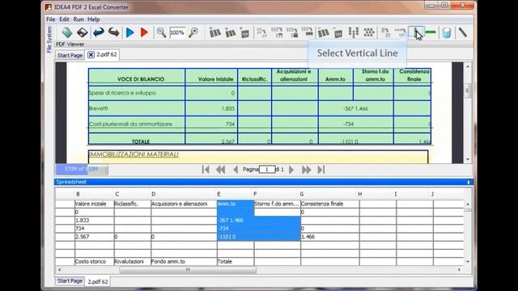Open the Run menu

point(79,19)
